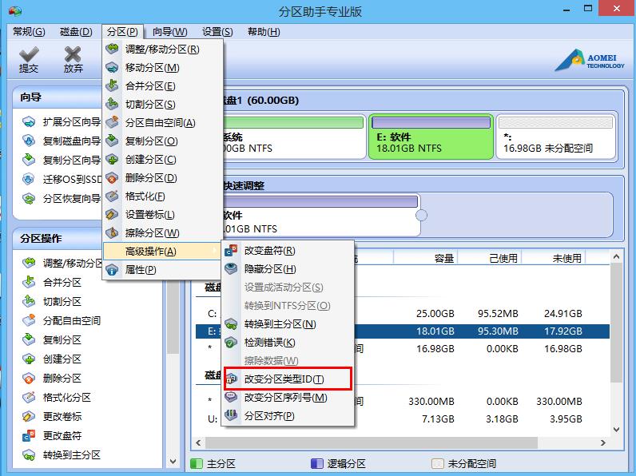
Task: Select the E: 软件 18.01GB partition block
Action: click(431, 137)
